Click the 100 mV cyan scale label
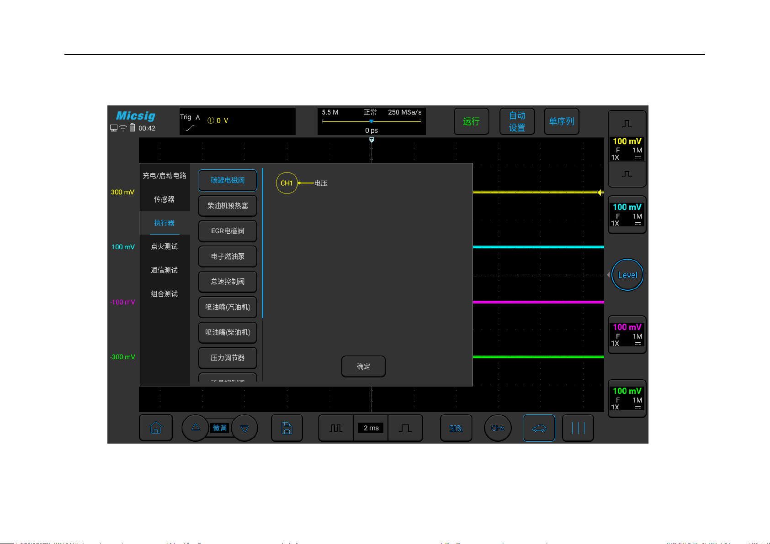 [x=123, y=247]
